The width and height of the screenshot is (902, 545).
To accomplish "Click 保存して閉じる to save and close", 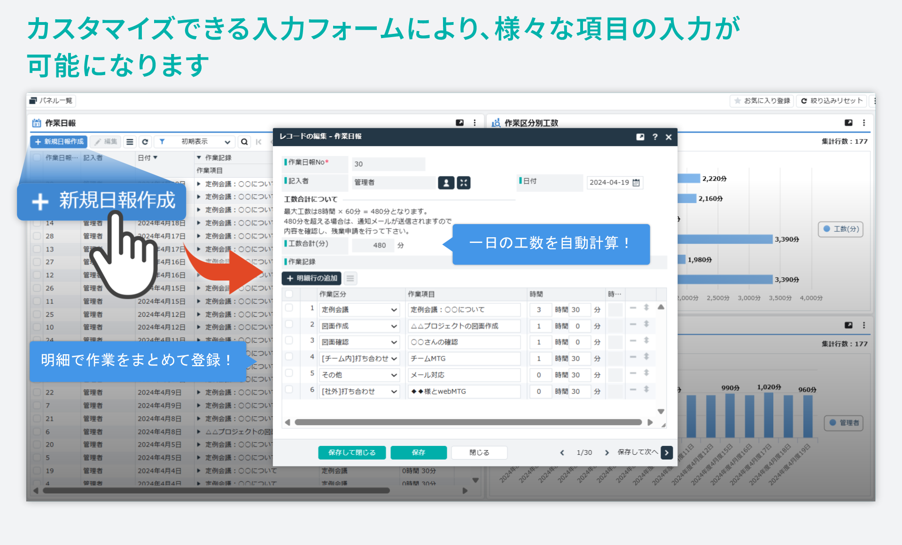I will pyautogui.click(x=351, y=452).
